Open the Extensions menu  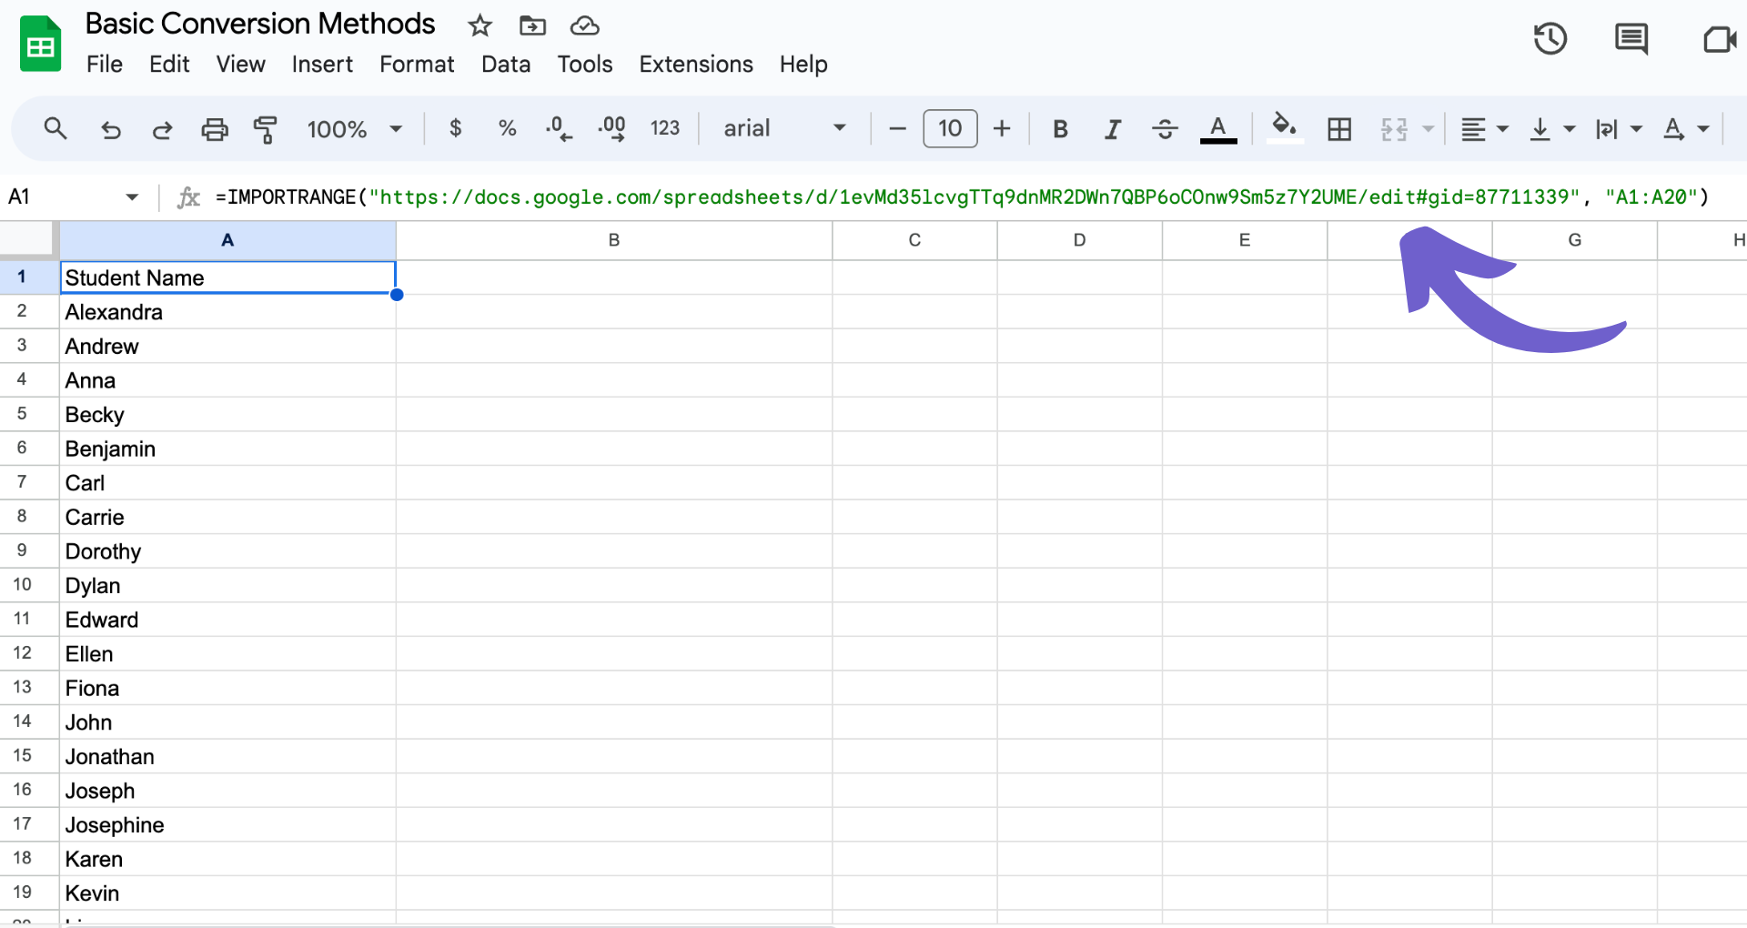(695, 64)
